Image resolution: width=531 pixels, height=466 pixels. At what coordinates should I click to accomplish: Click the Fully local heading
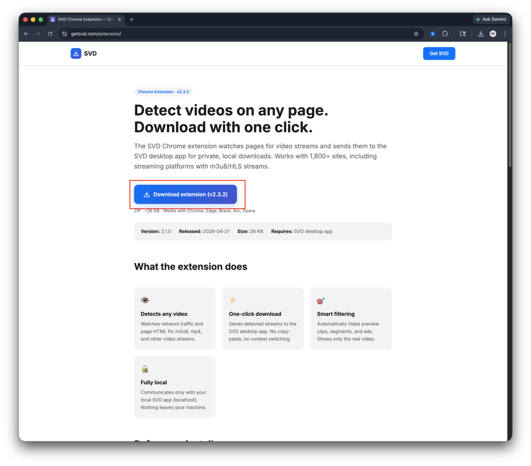click(x=154, y=382)
